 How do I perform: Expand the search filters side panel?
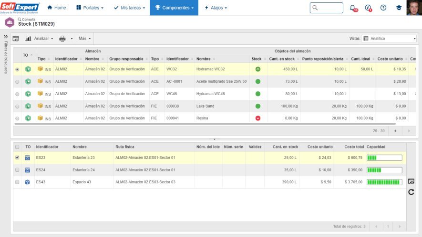(x=6, y=37)
